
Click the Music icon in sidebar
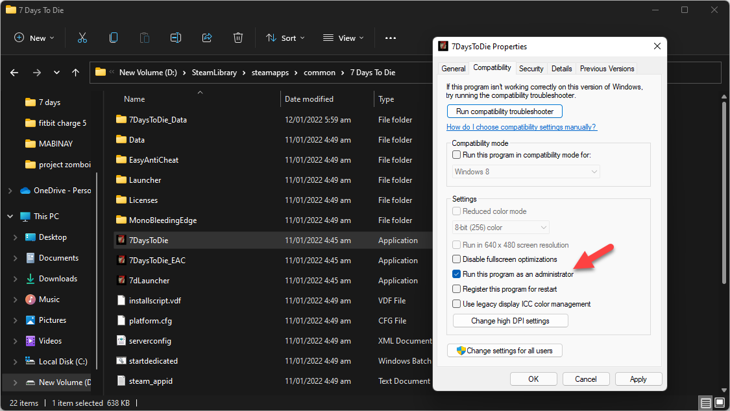(x=30, y=299)
